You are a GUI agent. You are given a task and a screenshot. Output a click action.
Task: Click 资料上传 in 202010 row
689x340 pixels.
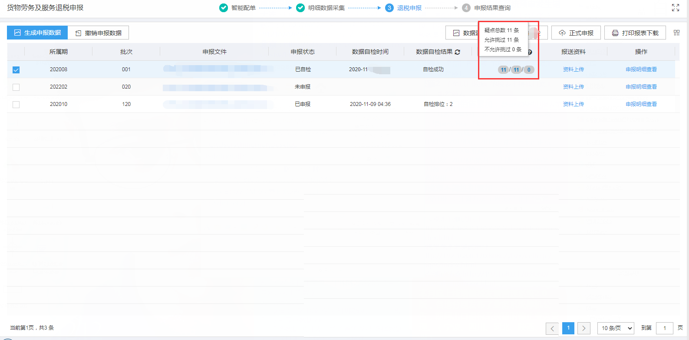point(574,104)
